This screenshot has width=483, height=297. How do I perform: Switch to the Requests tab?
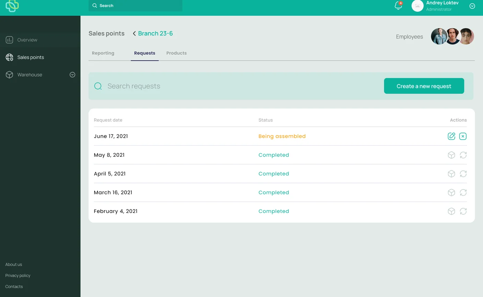(x=145, y=53)
